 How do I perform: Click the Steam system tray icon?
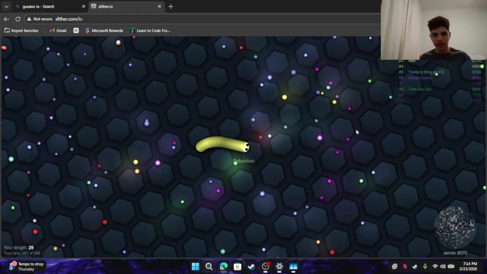tap(415, 267)
